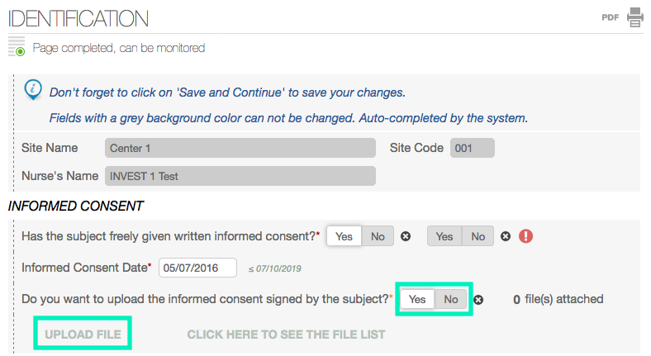This screenshot has width=651, height=356.
Task: Clear the grey consent toggle answer
Action: (x=506, y=236)
